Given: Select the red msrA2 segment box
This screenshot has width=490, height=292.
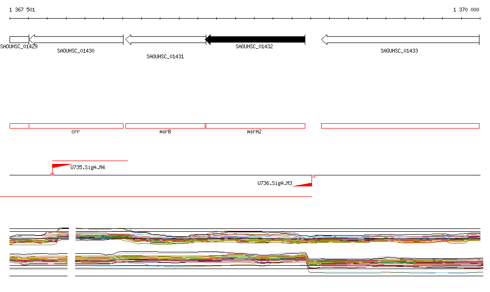Looking at the screenshot, I should (256, 126).
